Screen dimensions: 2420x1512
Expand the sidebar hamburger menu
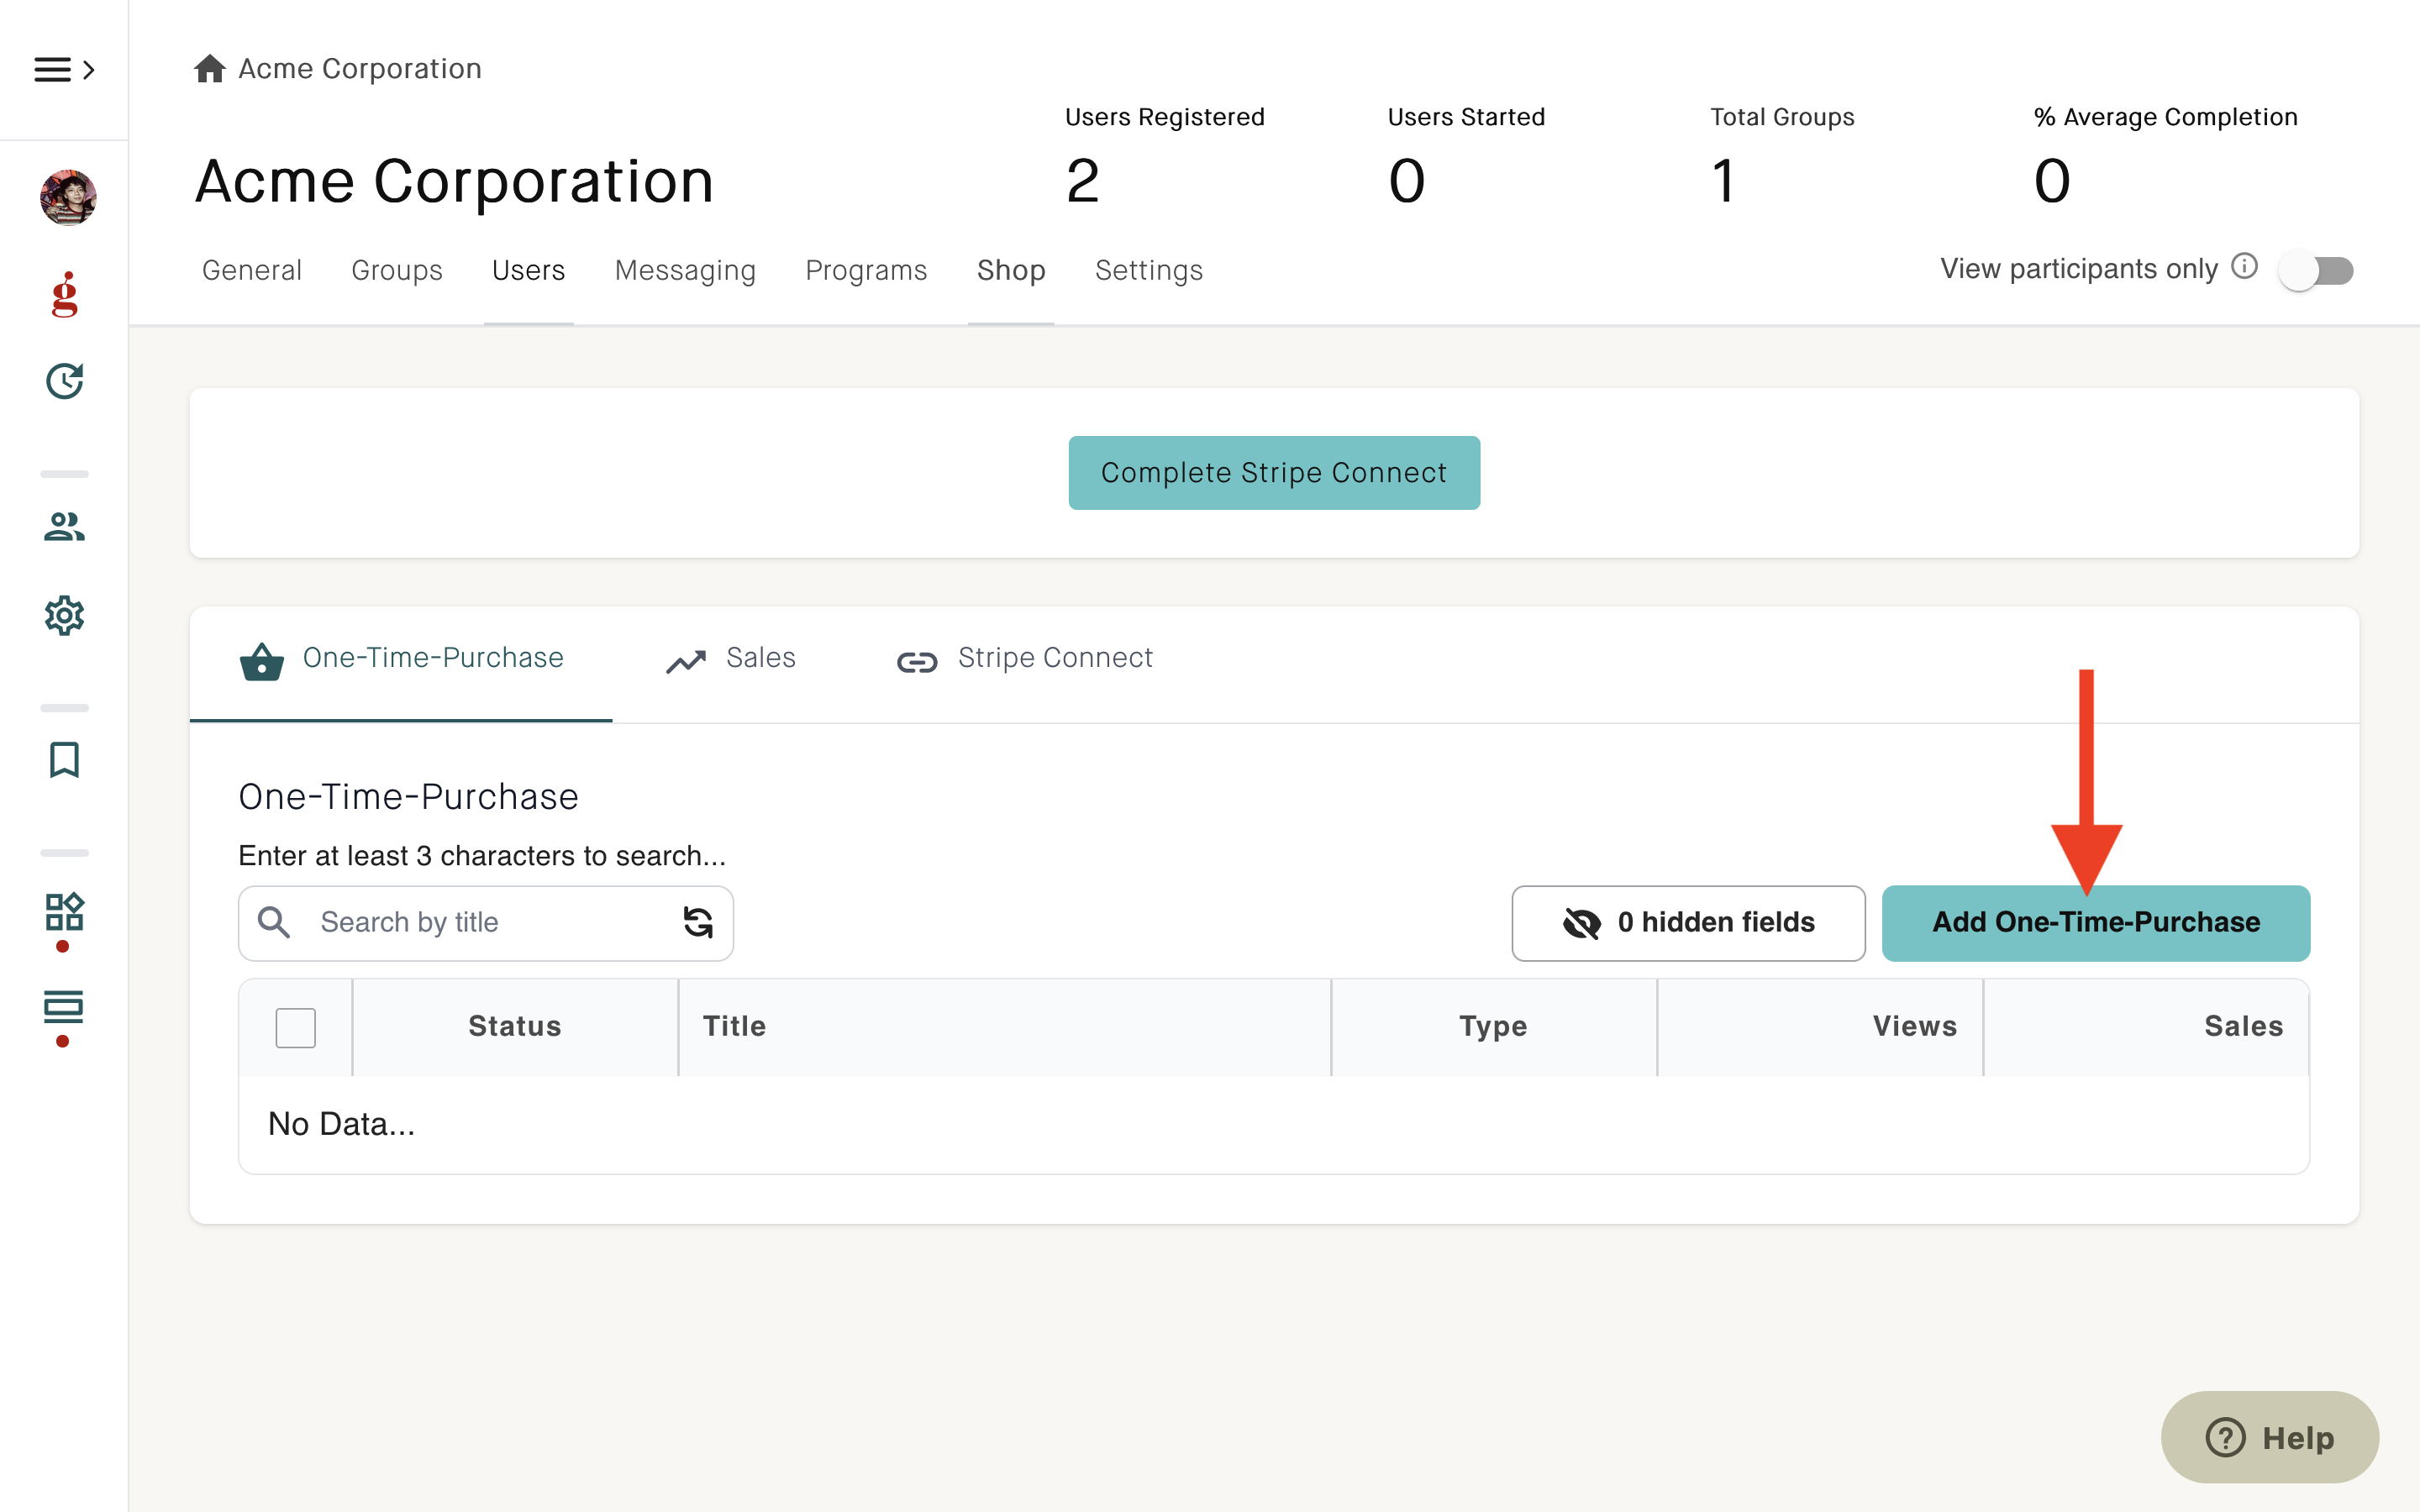[64, 69]
